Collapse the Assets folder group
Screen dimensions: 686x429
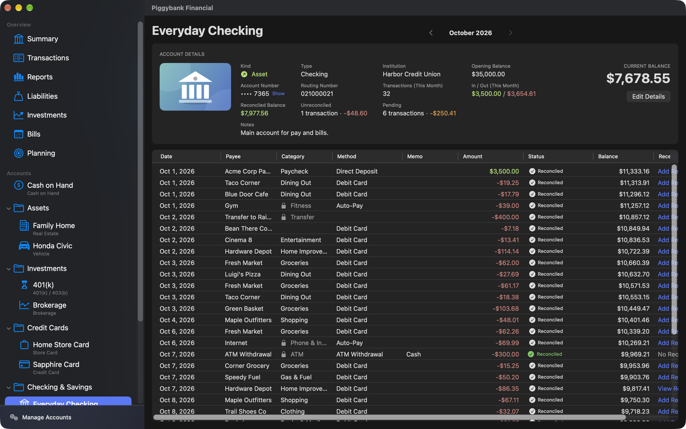tap(9, 208)
